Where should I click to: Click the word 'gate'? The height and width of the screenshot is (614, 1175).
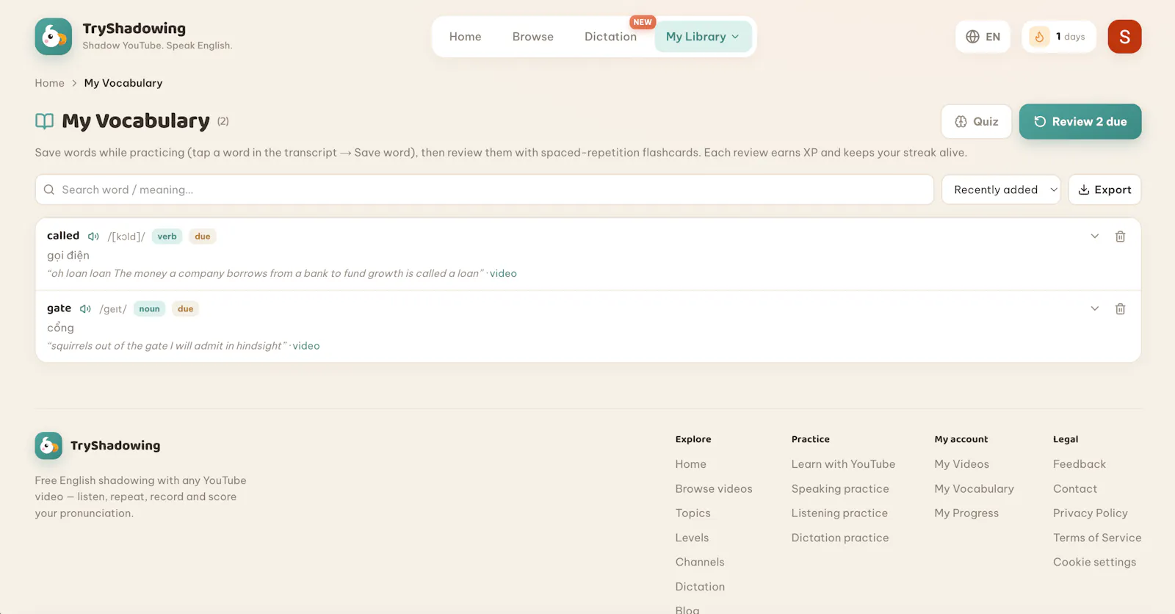coord(59,308)
